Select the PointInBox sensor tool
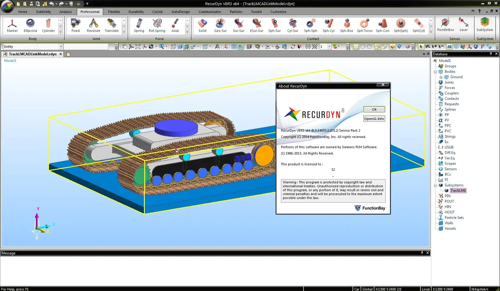This screenshot has height=291, width=500. click(x=446, y=25)
